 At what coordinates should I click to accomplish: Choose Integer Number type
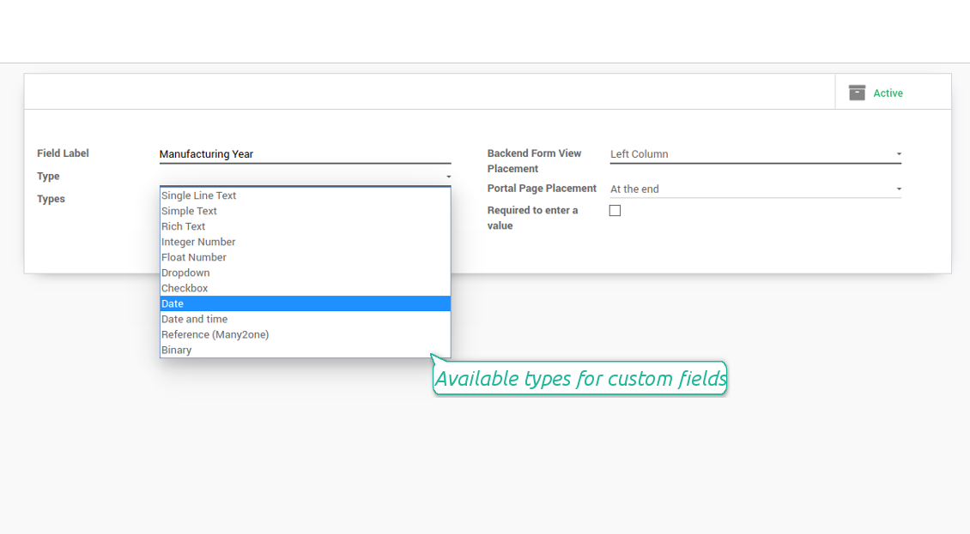coord(305,242)
